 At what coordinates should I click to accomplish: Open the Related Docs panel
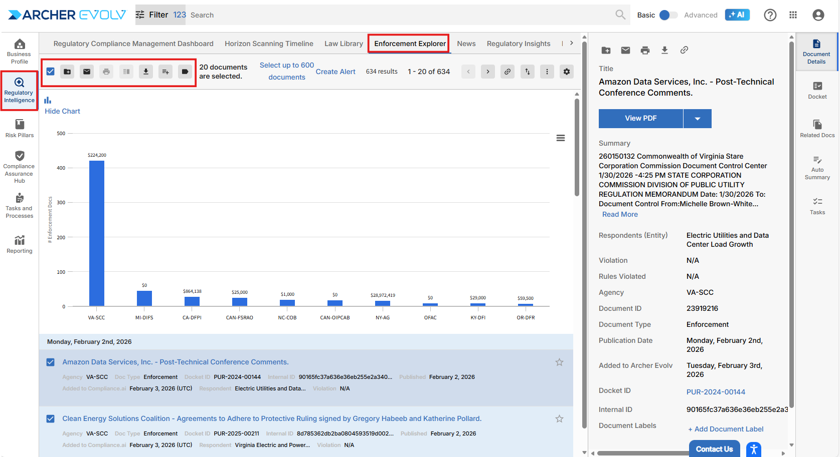(x=817, y=128)
